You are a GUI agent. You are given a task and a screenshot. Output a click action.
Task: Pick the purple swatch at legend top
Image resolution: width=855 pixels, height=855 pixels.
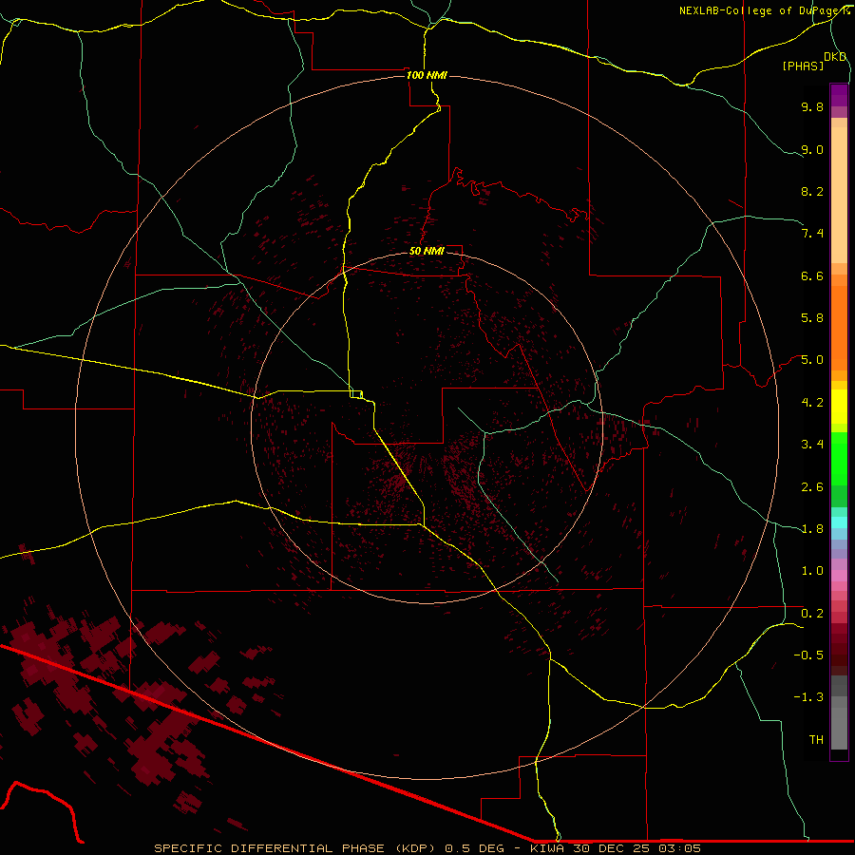839,96
